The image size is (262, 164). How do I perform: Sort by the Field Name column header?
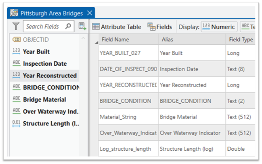tap(128, 39)
